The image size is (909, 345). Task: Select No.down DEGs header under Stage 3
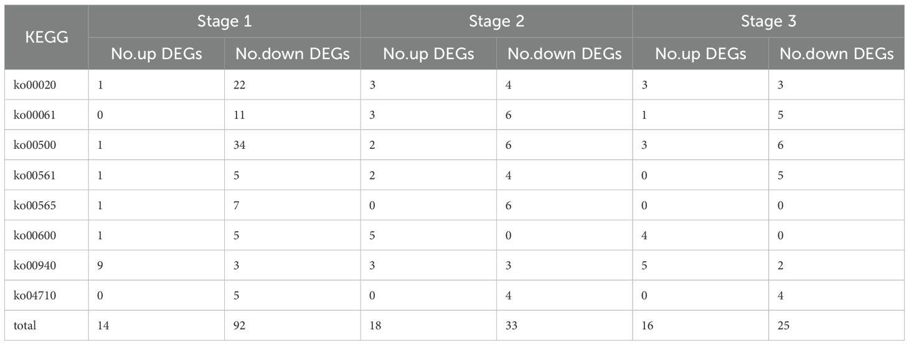point(836,54)
